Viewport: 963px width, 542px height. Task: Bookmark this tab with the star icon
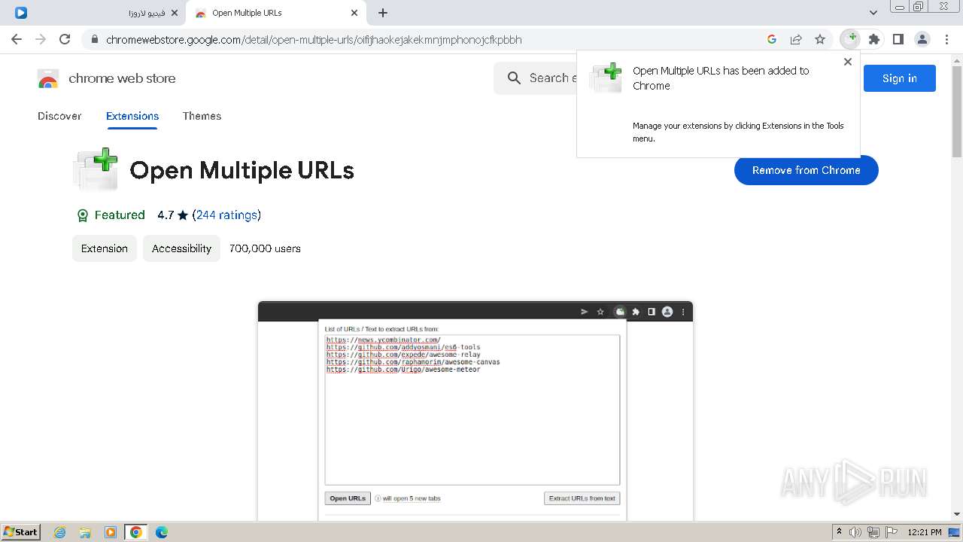pyautogui.click(x=820, y=39)
